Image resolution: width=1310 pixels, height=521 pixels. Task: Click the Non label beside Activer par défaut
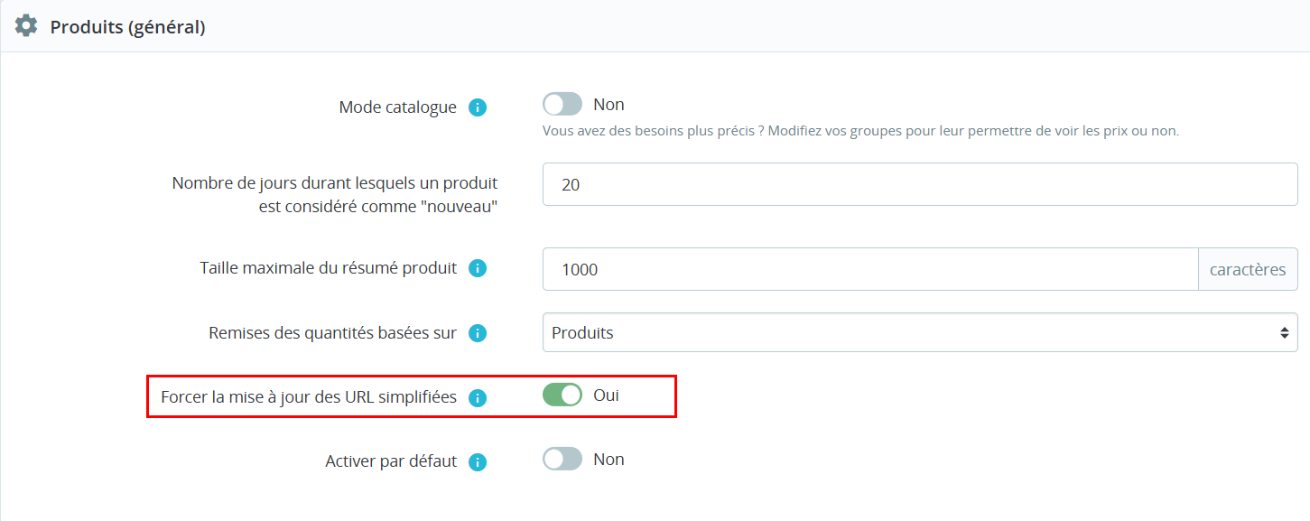click(x=609, y=459)
